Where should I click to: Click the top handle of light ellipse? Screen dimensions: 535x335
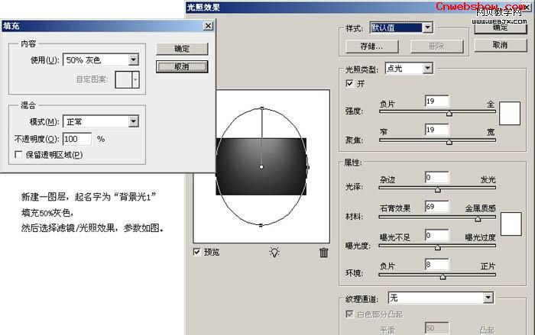pos(262,108)
